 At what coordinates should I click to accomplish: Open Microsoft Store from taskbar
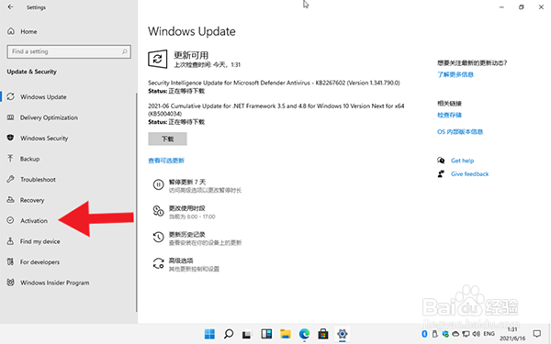point(323,334)
